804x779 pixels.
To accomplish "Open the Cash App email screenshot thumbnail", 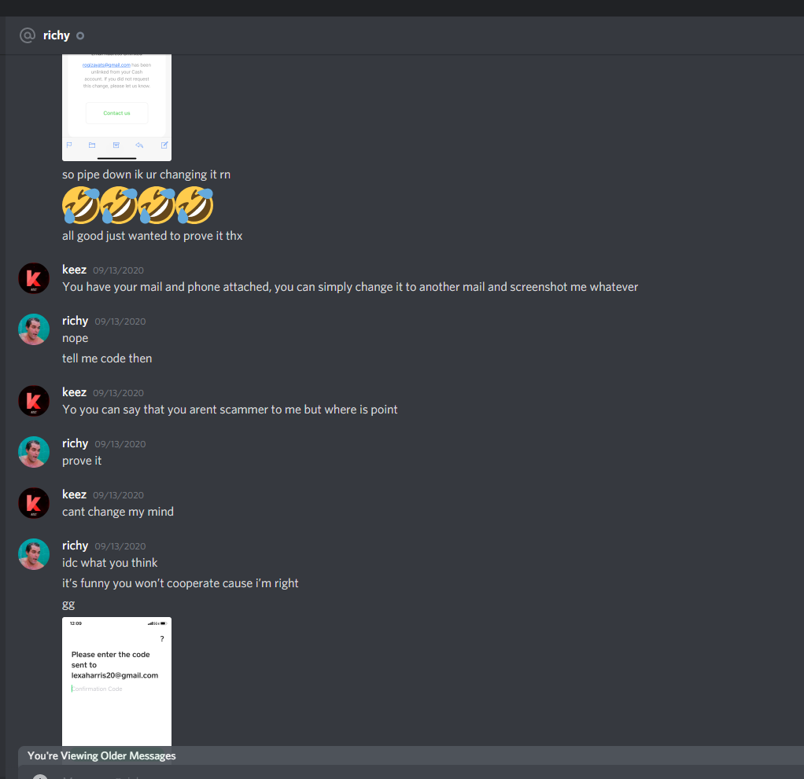I will pos(117,108).
